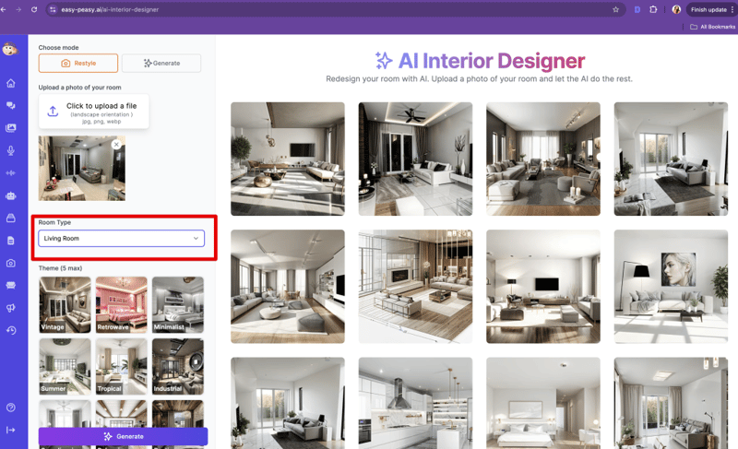The image size is (738, 449).
Task: Remove the uploaded room photo
Action: [x=116, y=145]
